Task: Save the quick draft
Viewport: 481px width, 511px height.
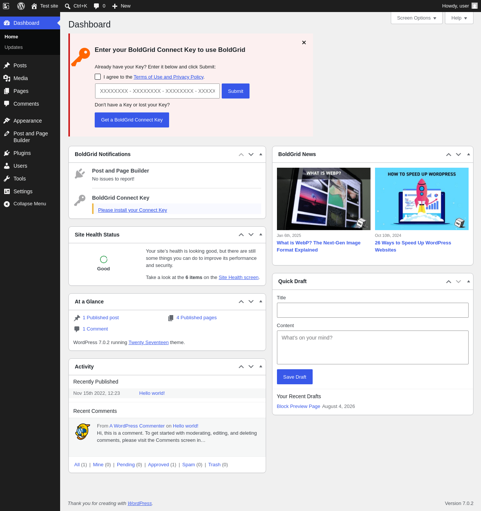Action: coord(295,377)
